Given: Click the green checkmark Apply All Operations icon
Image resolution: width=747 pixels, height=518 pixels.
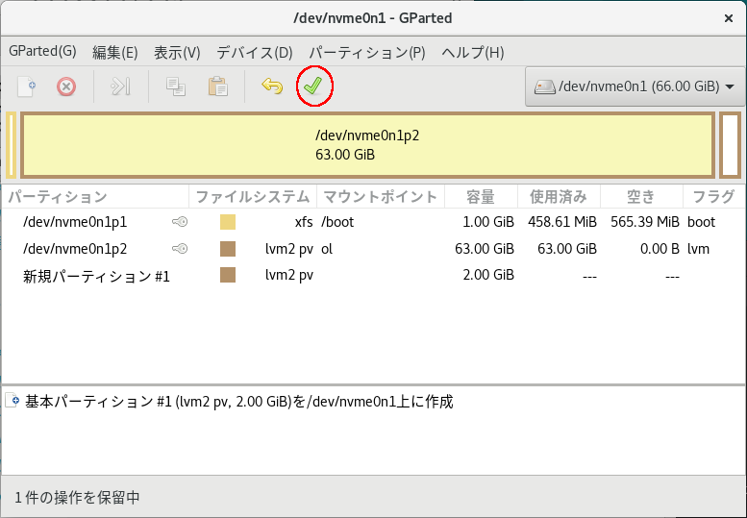Looking at the screenshot, I should 313,86.
